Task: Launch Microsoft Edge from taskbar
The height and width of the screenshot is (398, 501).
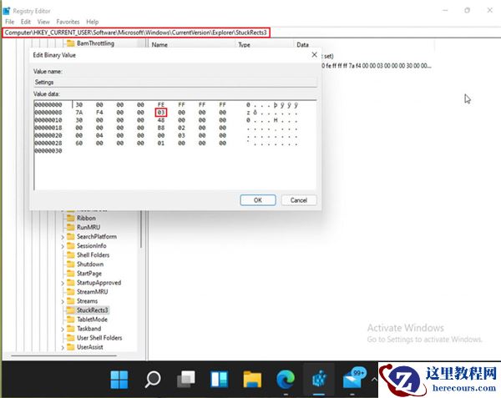Action: tap(286, 379)
